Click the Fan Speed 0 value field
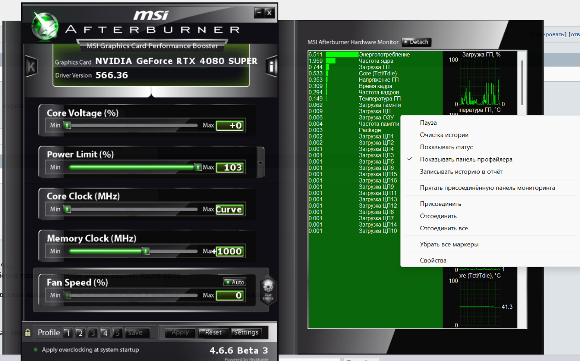The height and width of the screenshot is (361, 580). (230, 295)
